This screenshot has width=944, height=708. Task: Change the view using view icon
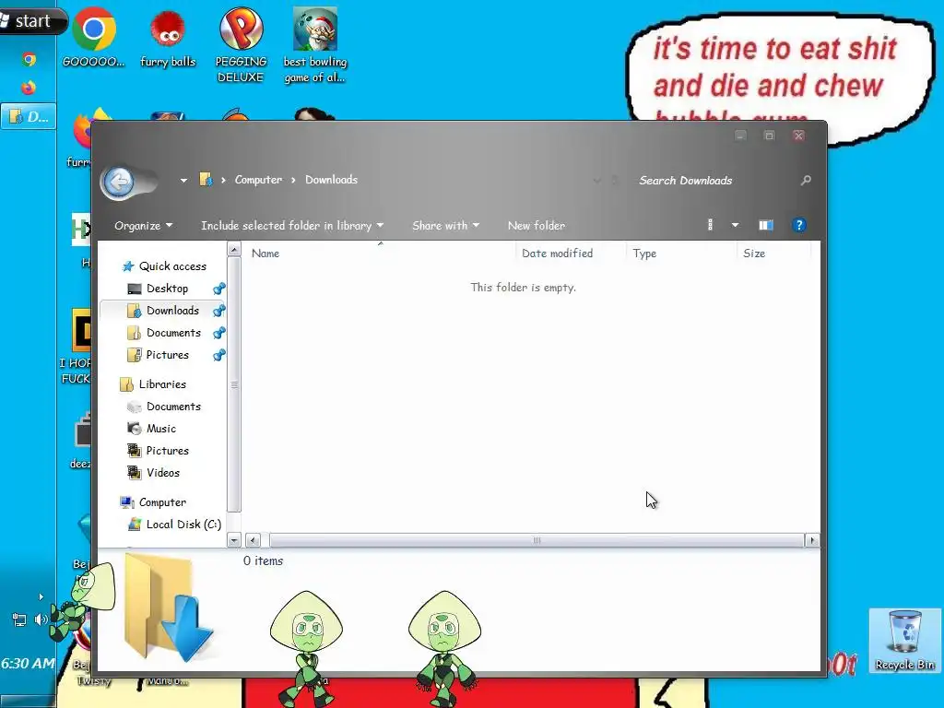click(711, 225)
